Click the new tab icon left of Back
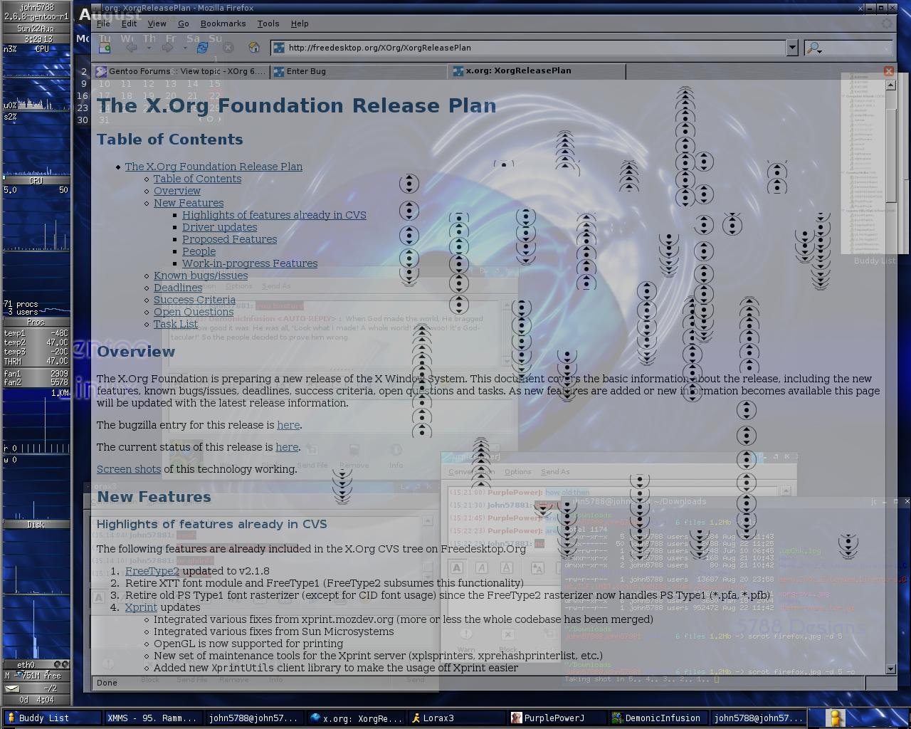This screenshot has width=911, height=729. pos(105,48)
